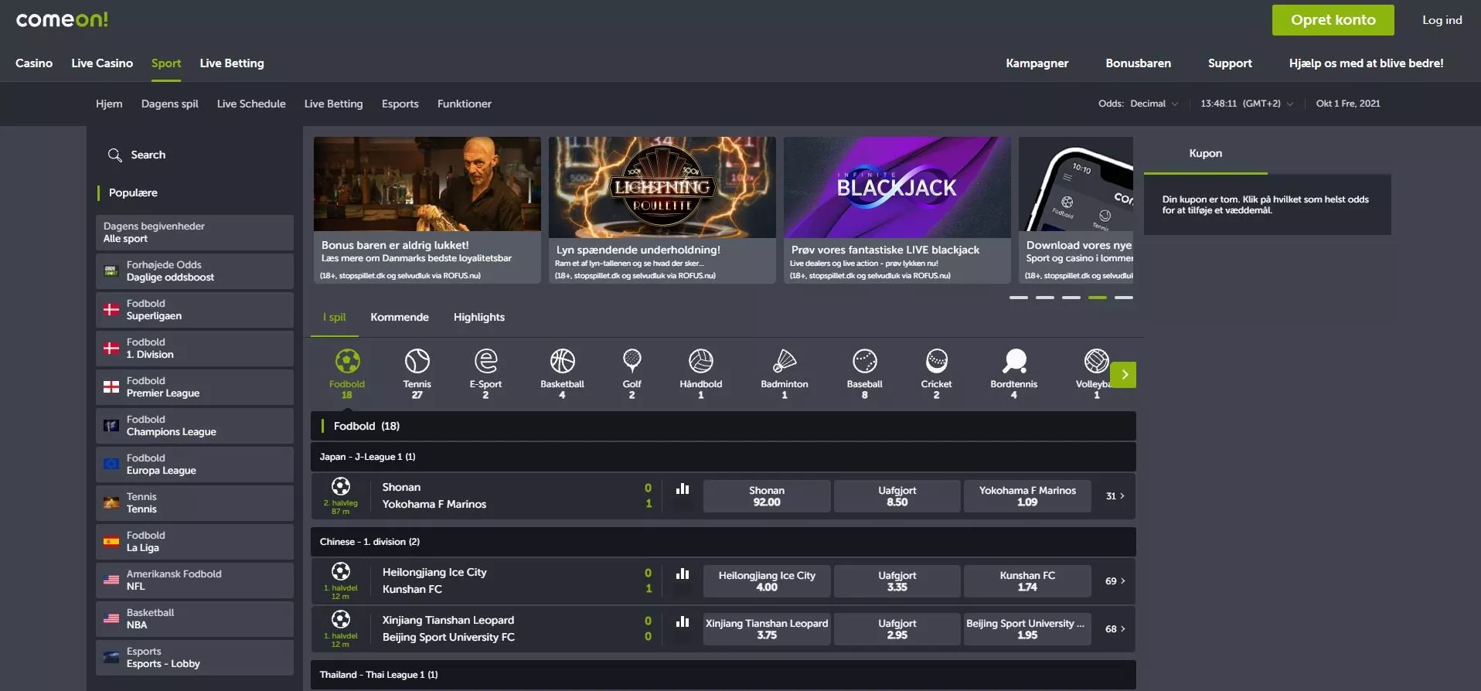Bet on Yokohama F Marinos at 1.09
The width and height of the screenshot is (1481, 691).
coord(1027,496)
